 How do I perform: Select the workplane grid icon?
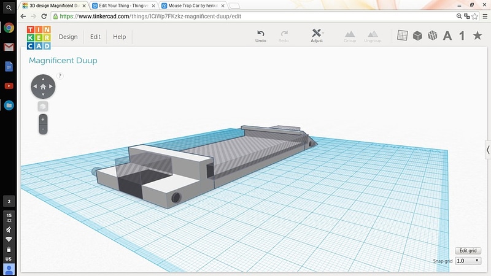pyautogui.click(x=403, y=36)
